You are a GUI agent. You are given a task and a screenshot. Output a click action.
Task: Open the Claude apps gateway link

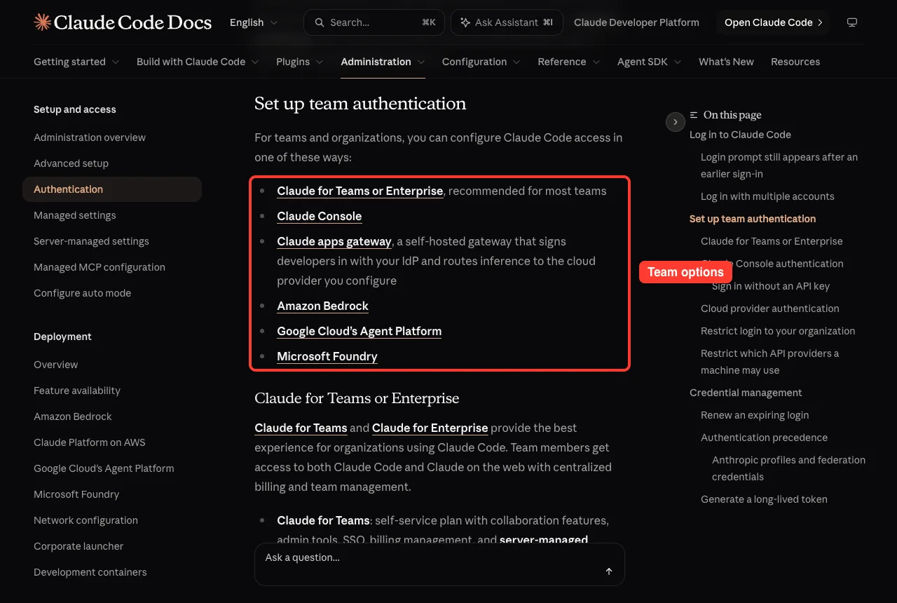click(x=334, y=241)
